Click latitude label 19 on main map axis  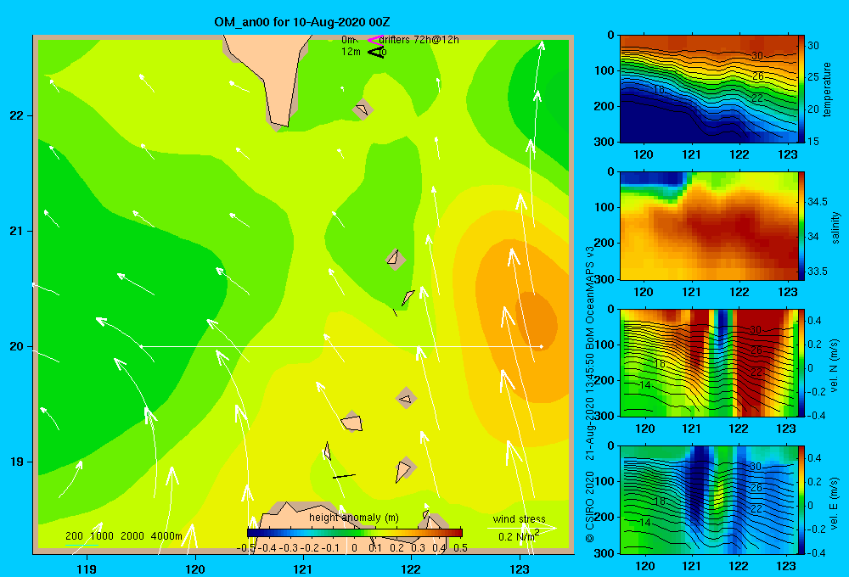pyautogui.click(x=17, y=462)
